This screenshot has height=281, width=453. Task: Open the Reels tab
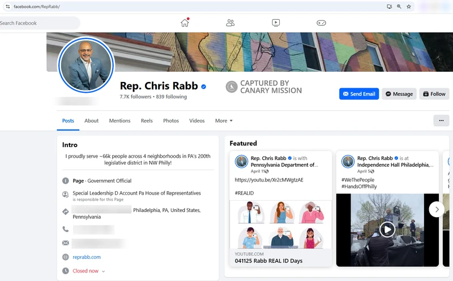(147, 121)
